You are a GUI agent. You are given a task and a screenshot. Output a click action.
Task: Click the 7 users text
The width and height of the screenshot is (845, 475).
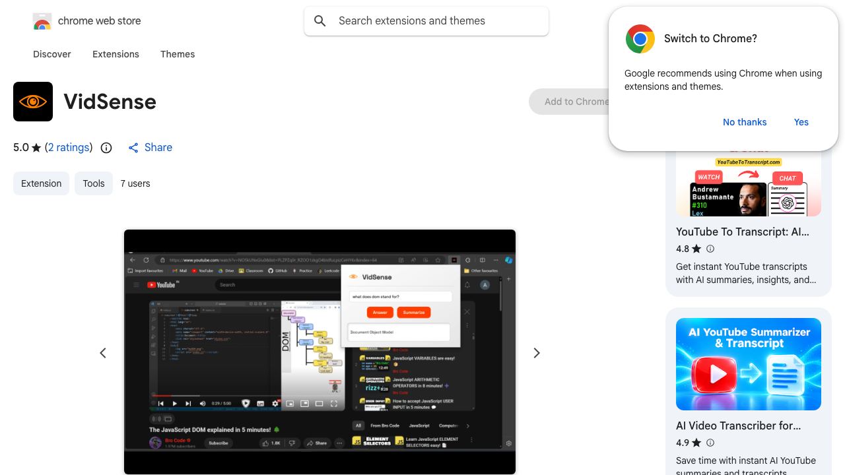(x=135, y=183)
